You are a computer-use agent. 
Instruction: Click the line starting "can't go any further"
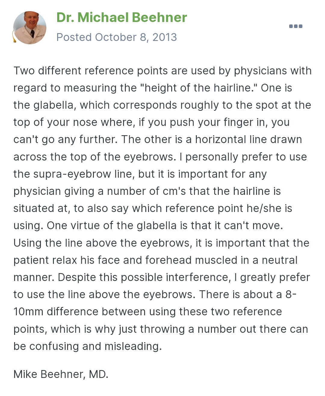click(158, 139)
